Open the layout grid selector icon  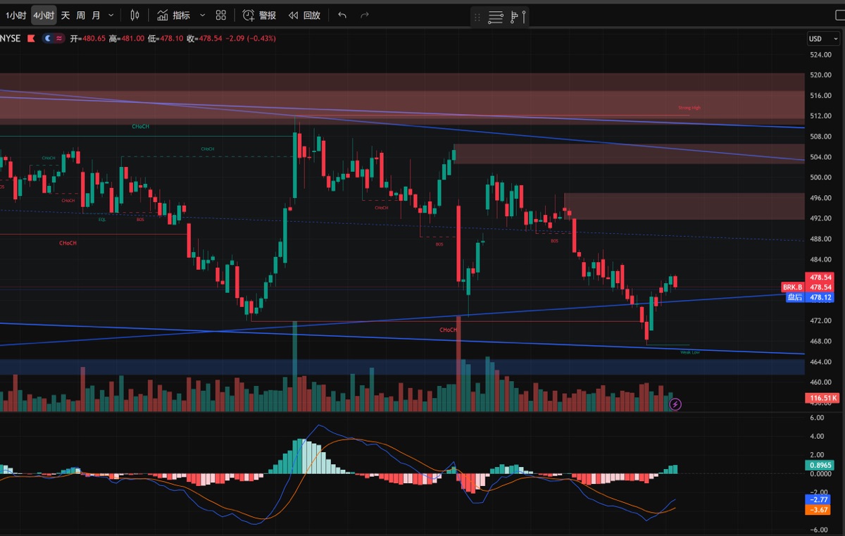[221, 15]
